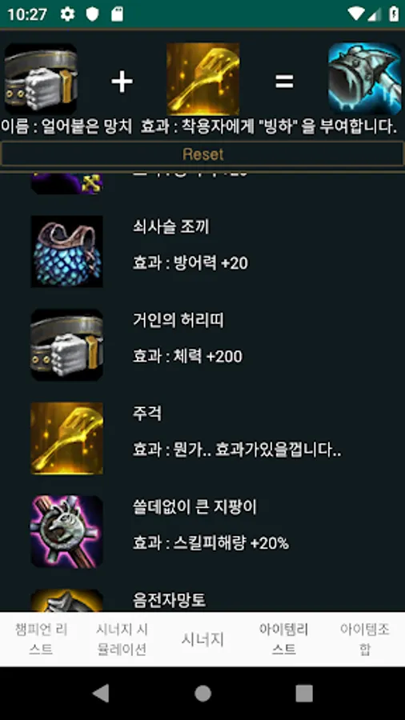Open the 챔피언 리스트 tab
This screenshot has height=720, width=405.
coord(41,638)
